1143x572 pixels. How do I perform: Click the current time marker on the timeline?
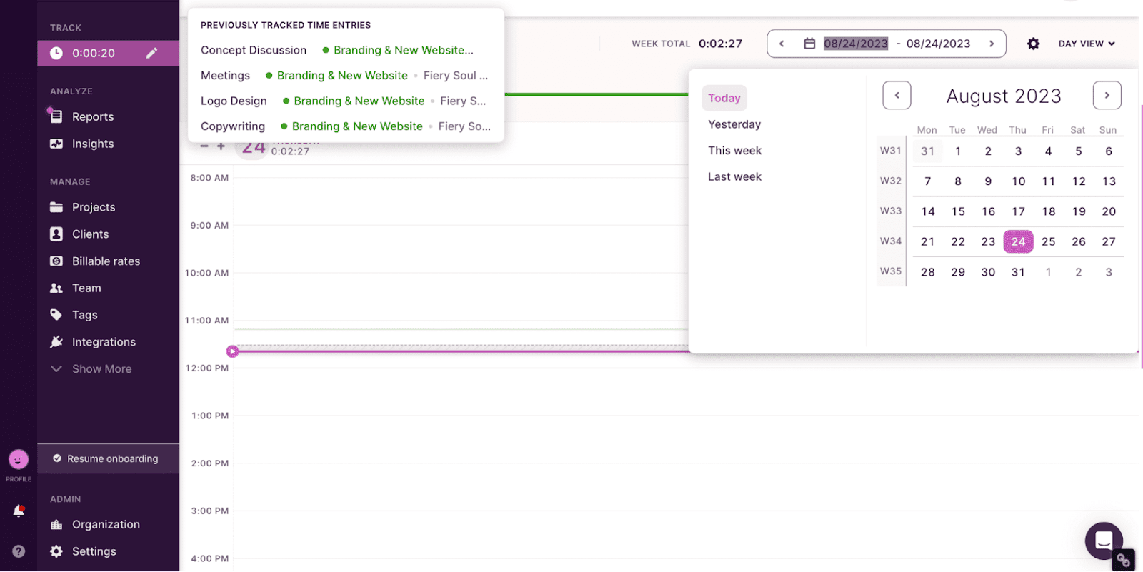232,351
